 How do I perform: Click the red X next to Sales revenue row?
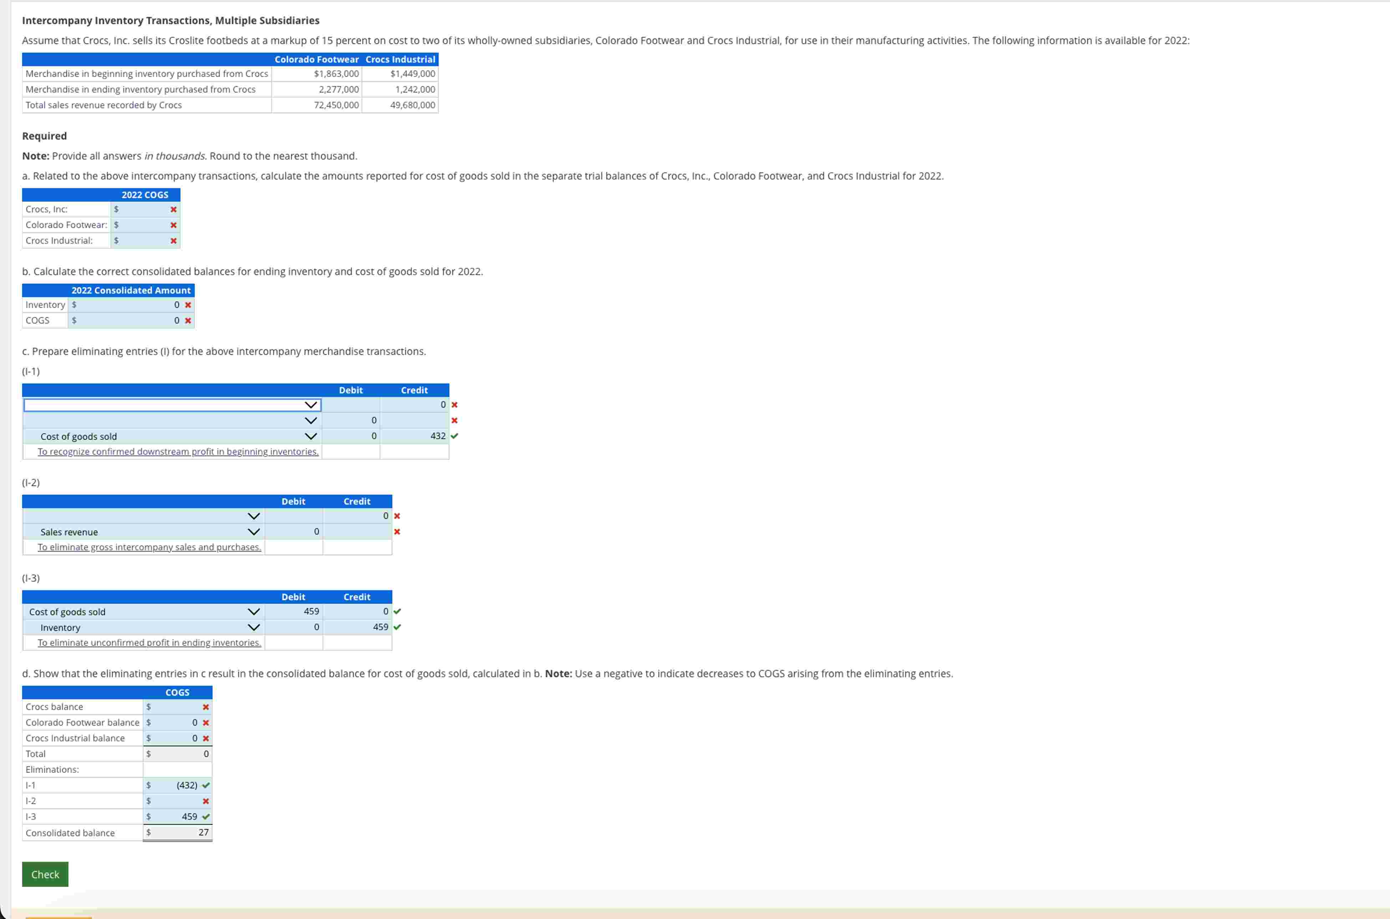pos(397,531)
